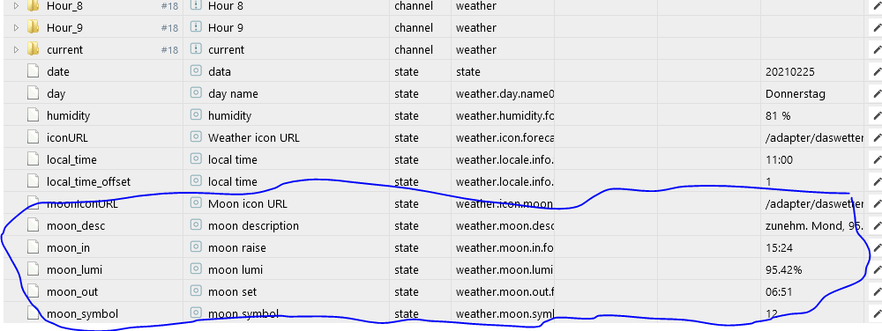Click pencil icon for humidity row
The image size is (882, 331).
click(x=877, y=115)
